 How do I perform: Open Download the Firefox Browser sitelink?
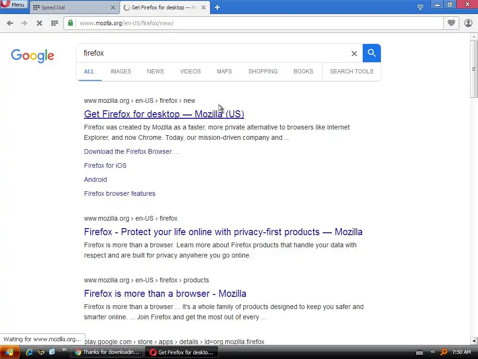pos(131,152)
